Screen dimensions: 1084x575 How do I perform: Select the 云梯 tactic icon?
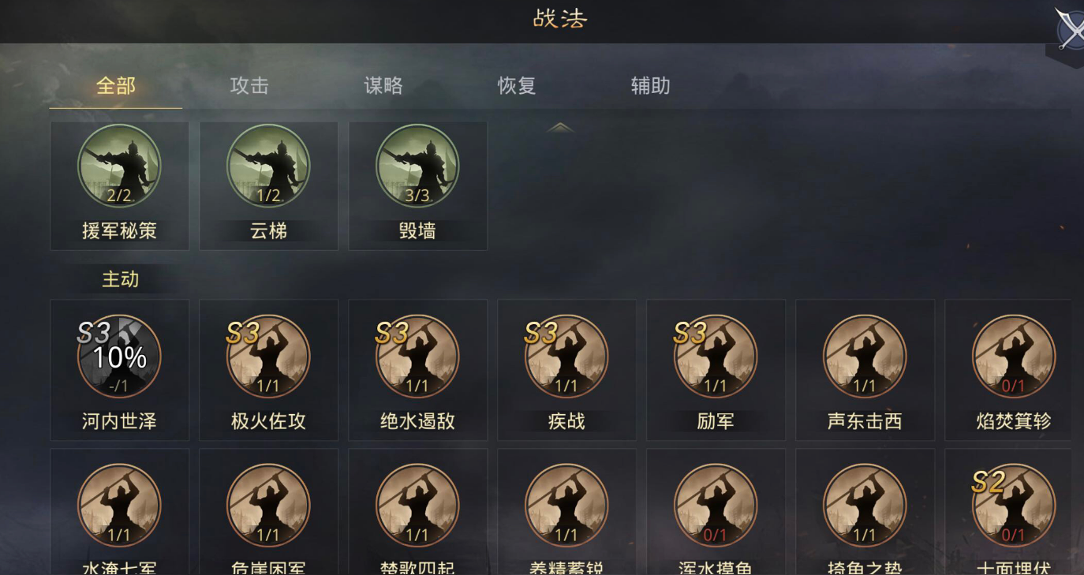click(268, 166)
